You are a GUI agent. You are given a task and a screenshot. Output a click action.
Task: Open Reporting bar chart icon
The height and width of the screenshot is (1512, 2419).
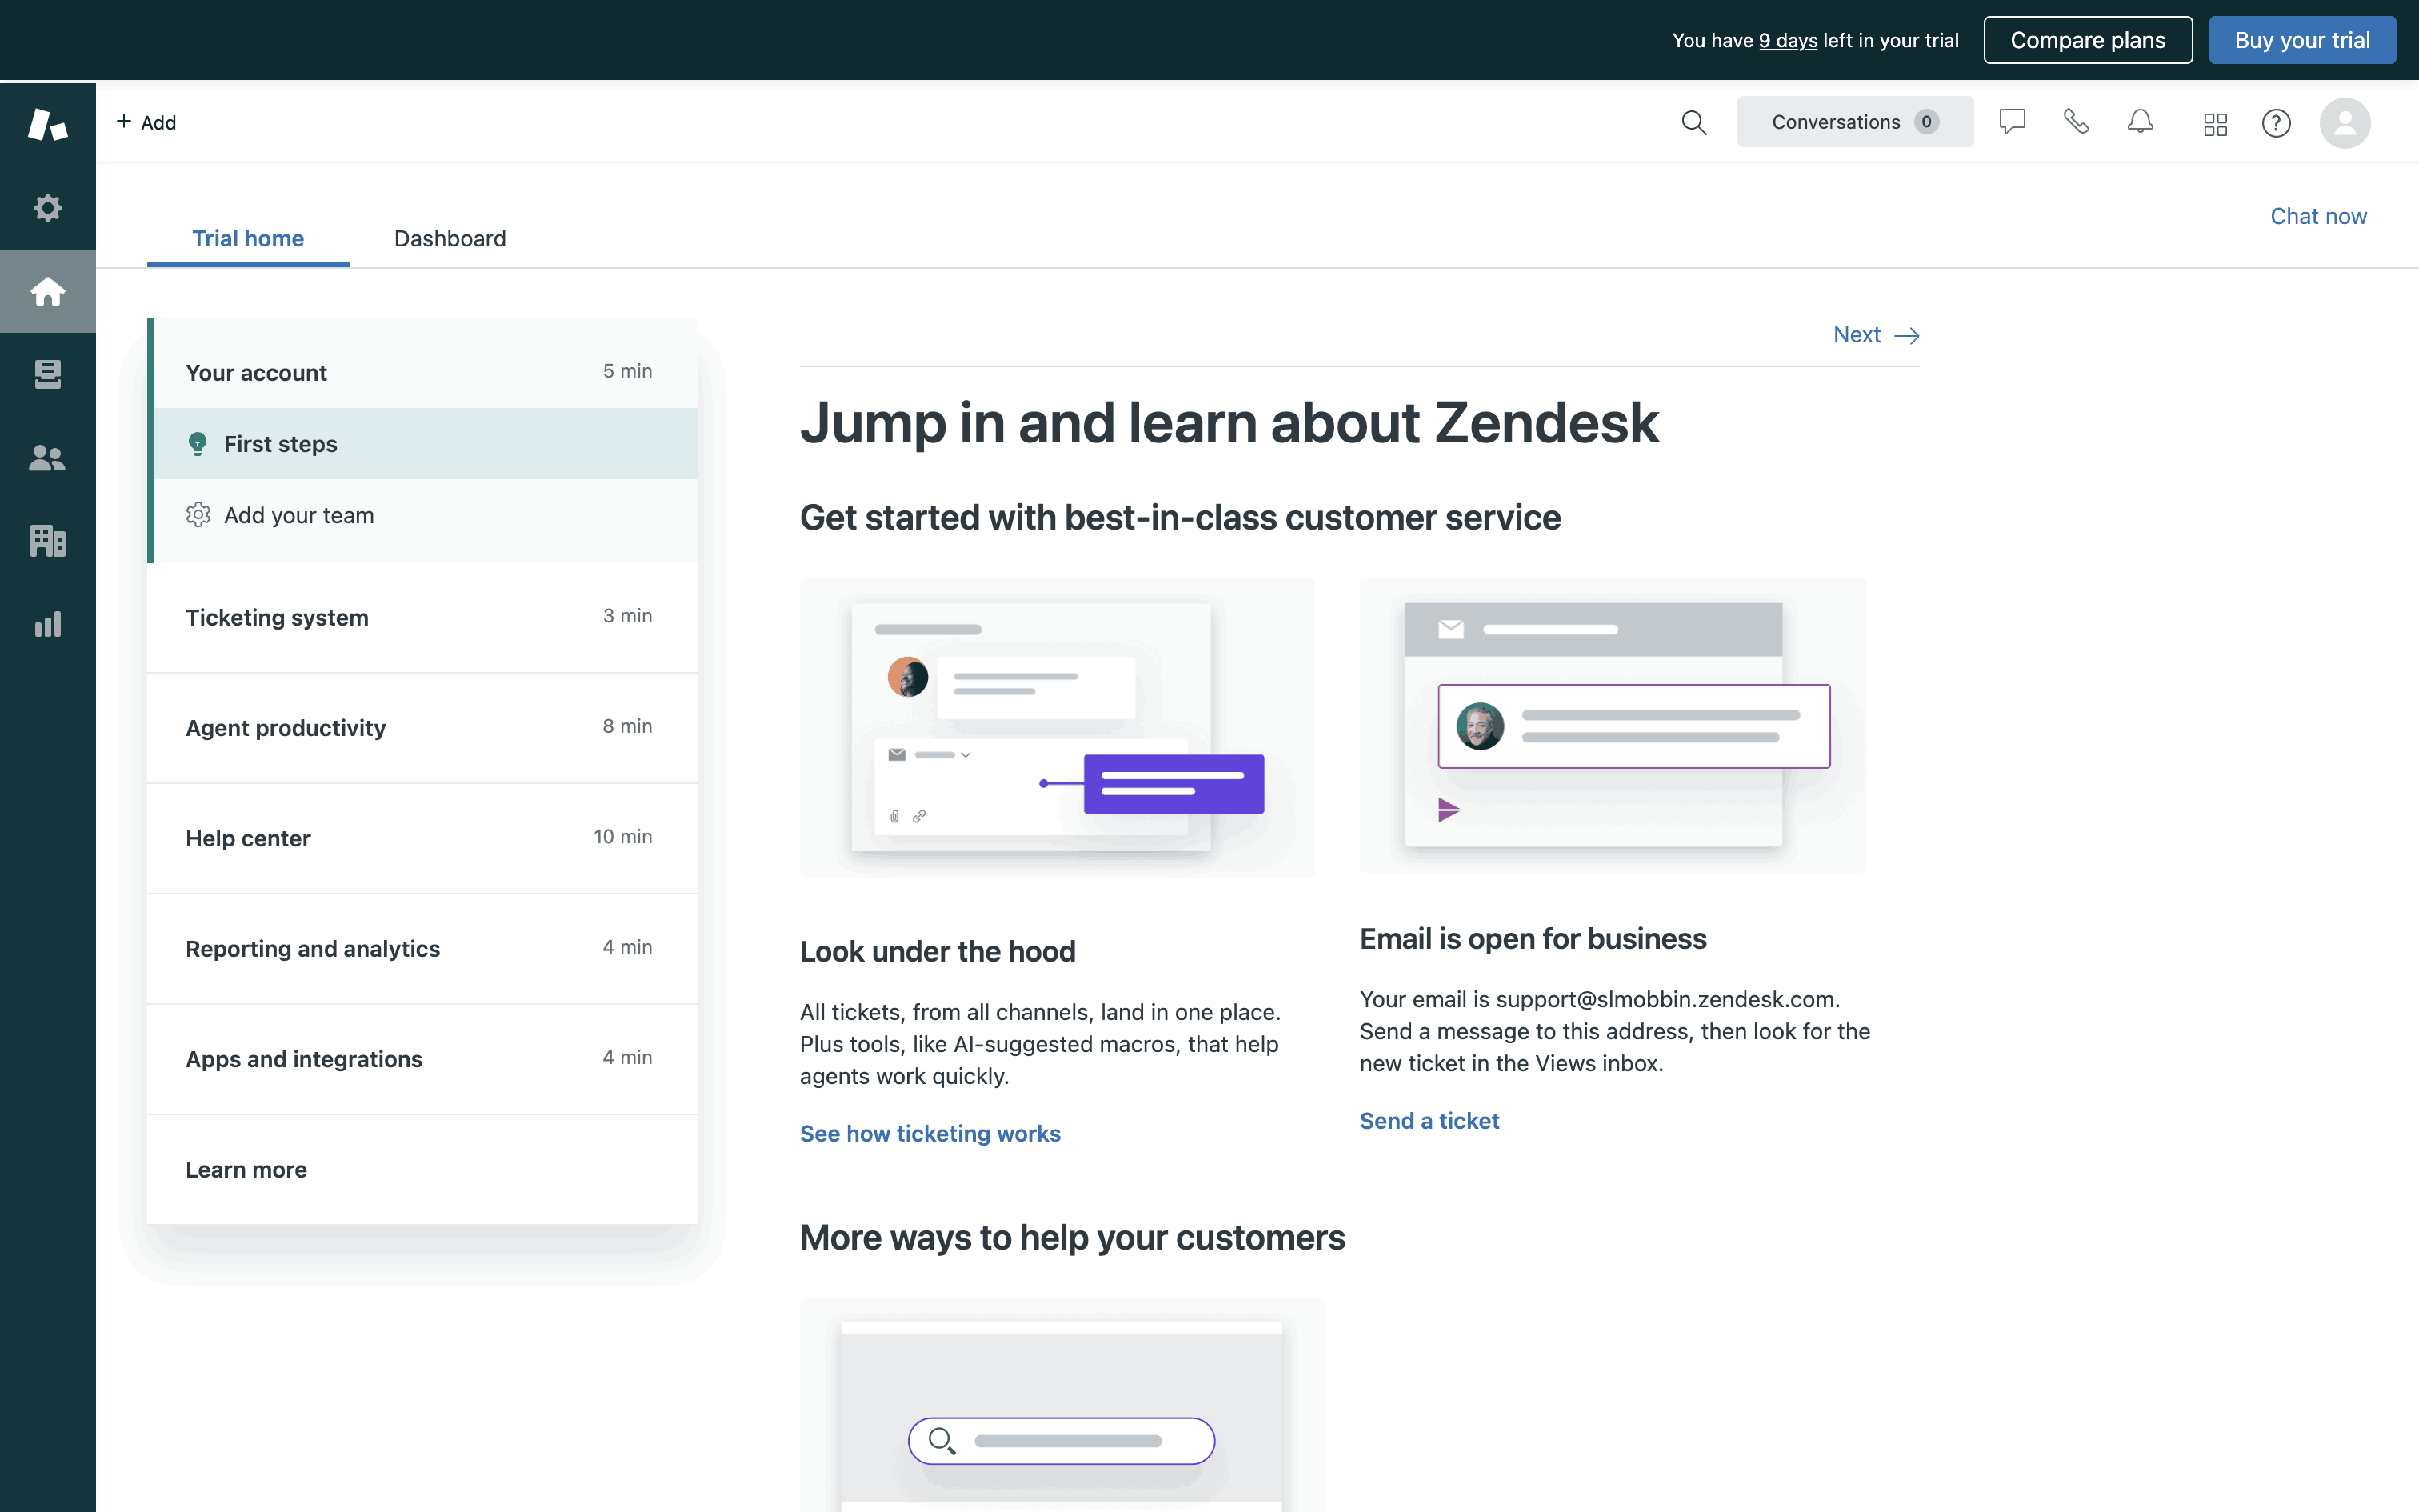47,625
